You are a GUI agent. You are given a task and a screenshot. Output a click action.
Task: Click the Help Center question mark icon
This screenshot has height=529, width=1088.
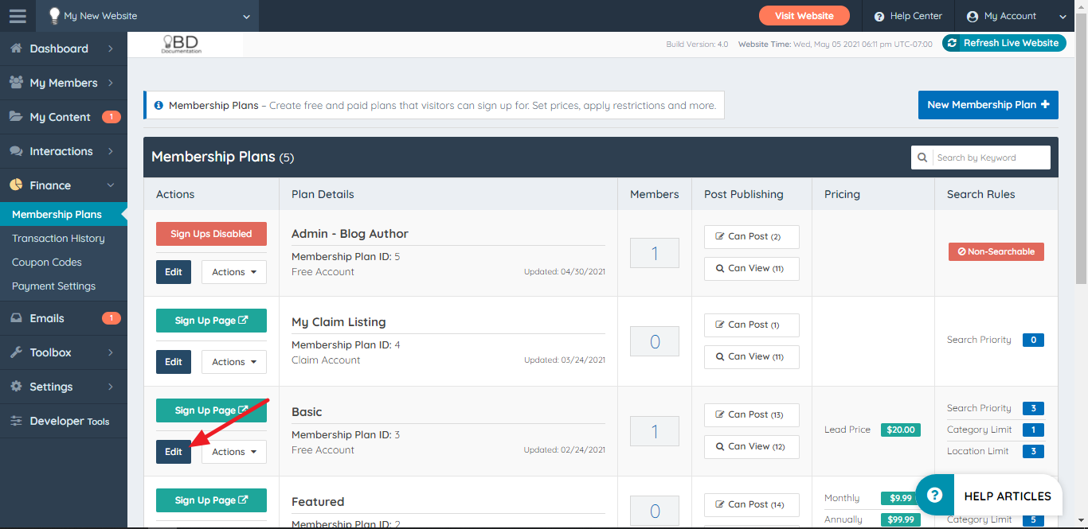(x=879, y=16)
